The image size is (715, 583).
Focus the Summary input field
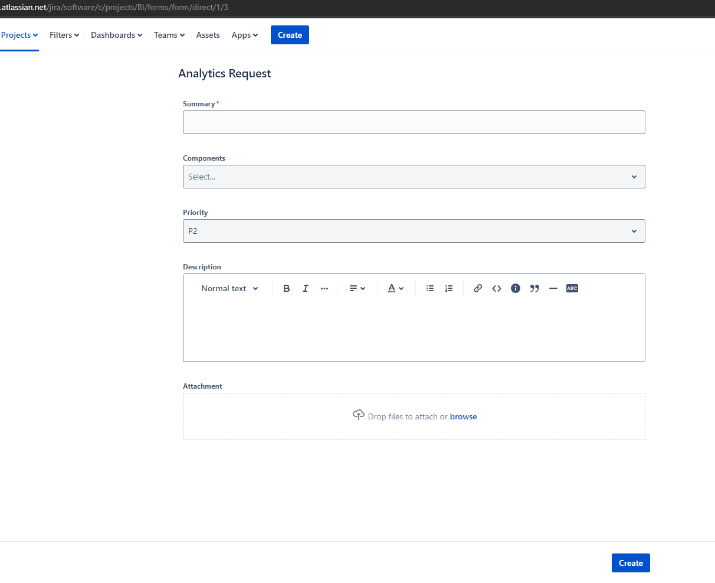(414, 122)
